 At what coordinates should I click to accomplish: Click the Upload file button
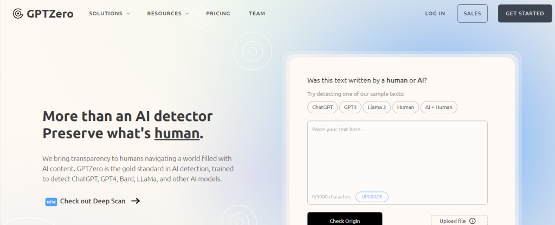coord(459,220)
